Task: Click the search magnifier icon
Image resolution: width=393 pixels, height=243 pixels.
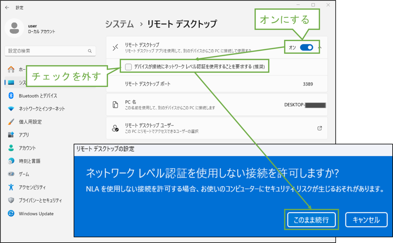Action: [90, 51]
